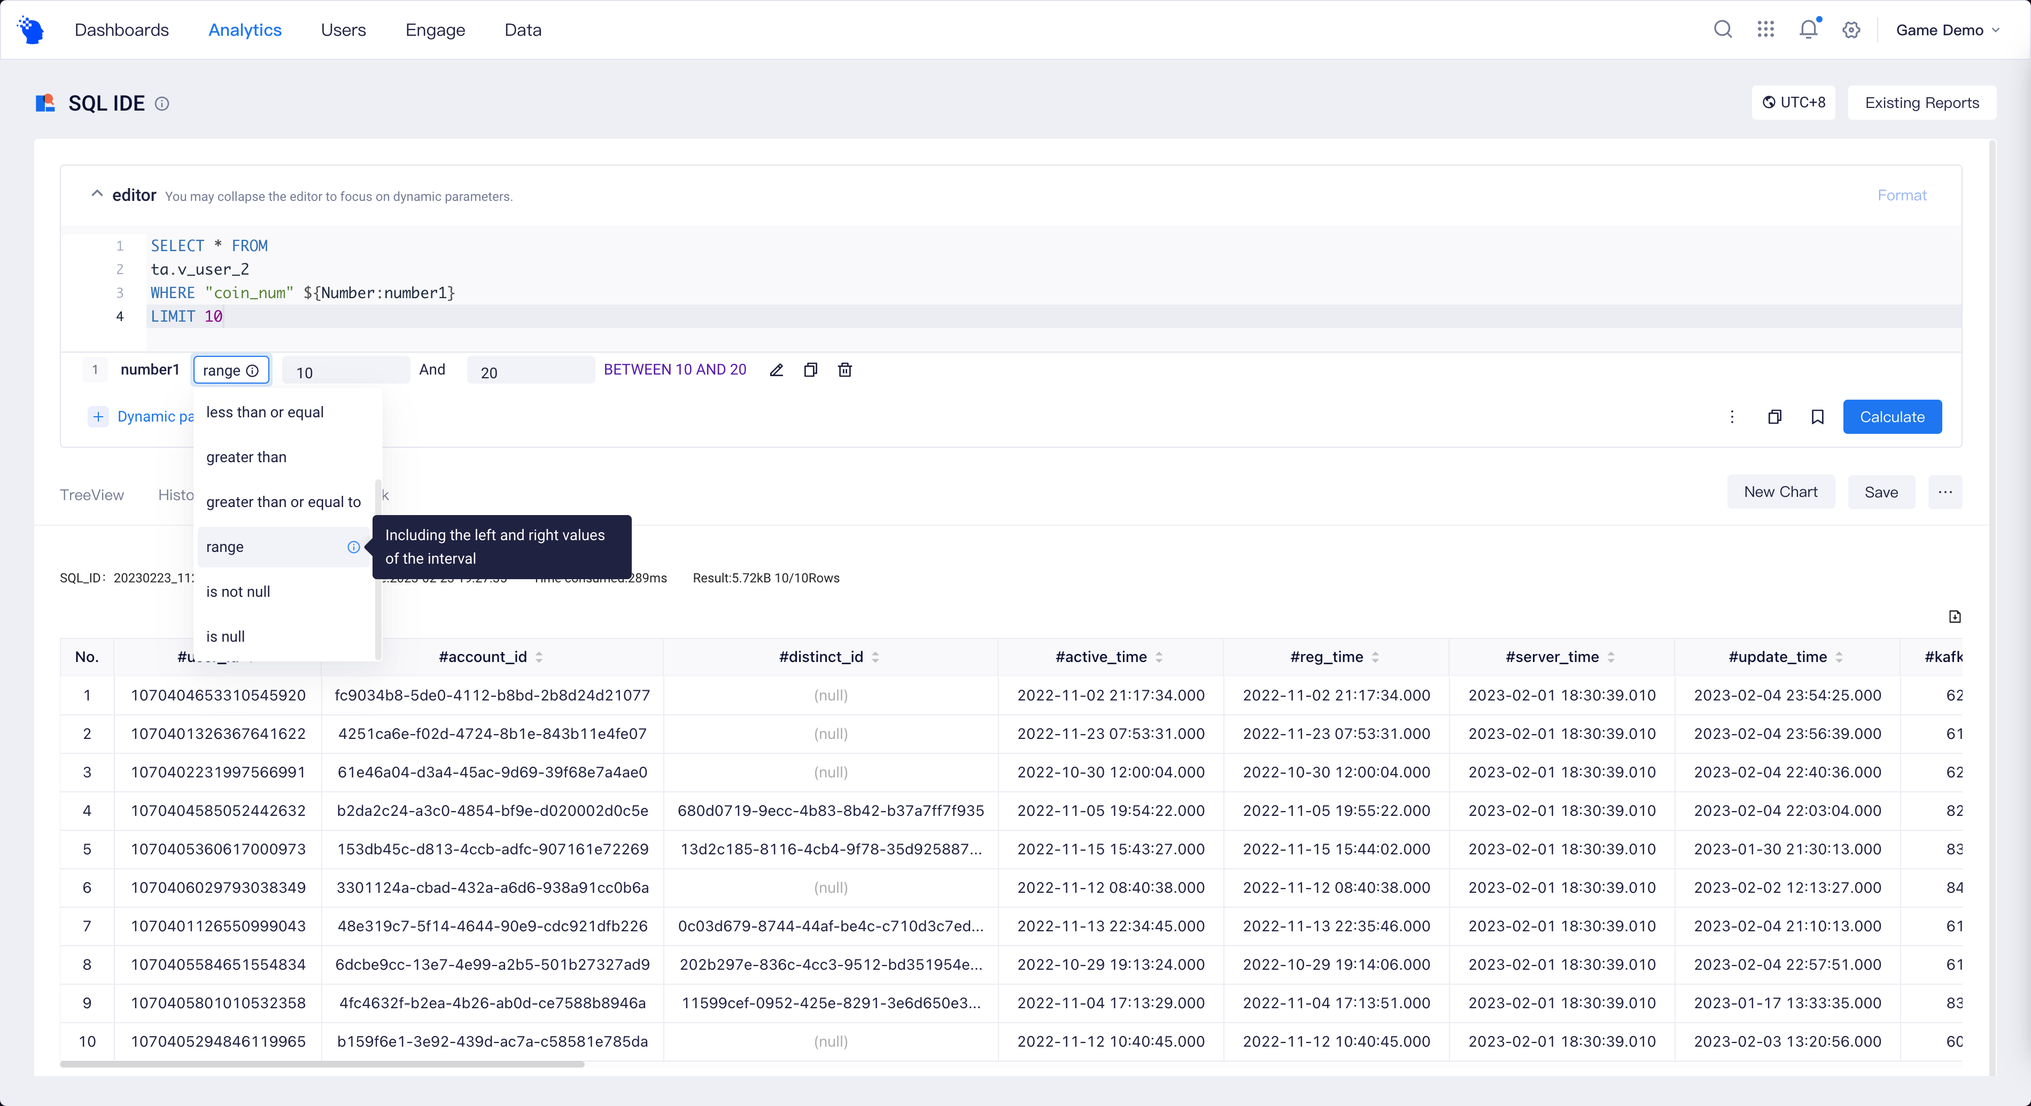Click the Format link in editor

tap(1902, 194)
